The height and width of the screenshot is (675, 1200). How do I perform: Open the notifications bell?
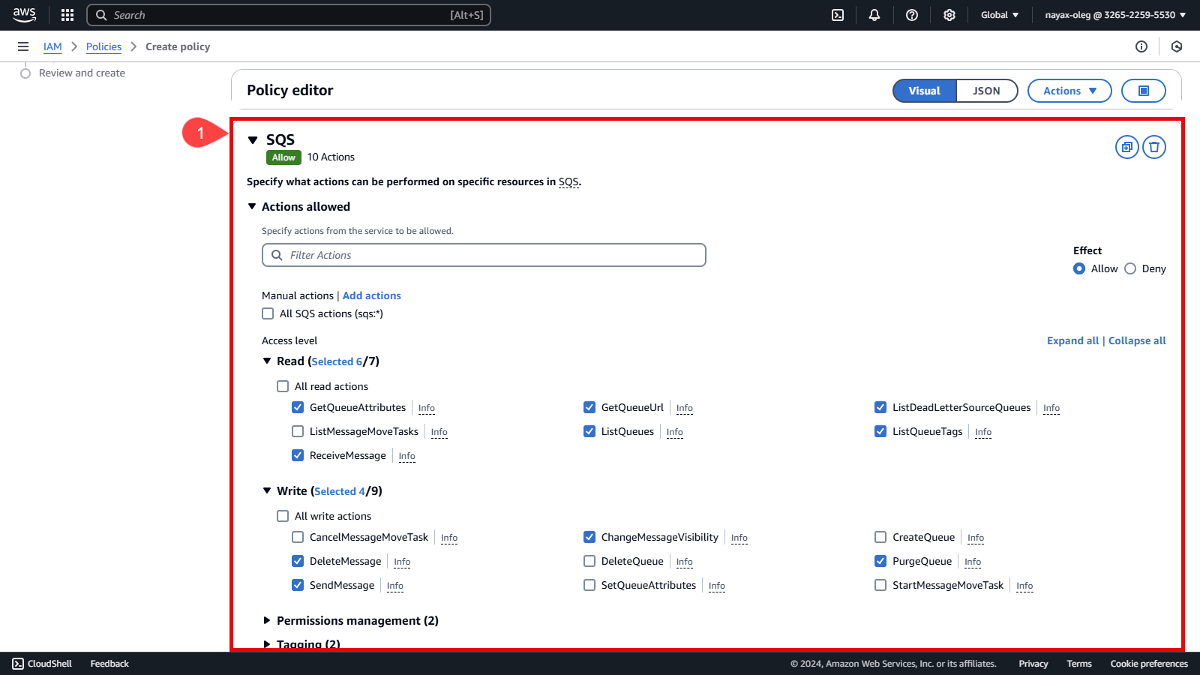874,15
